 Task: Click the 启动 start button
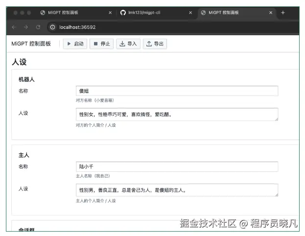coord(75,44)
